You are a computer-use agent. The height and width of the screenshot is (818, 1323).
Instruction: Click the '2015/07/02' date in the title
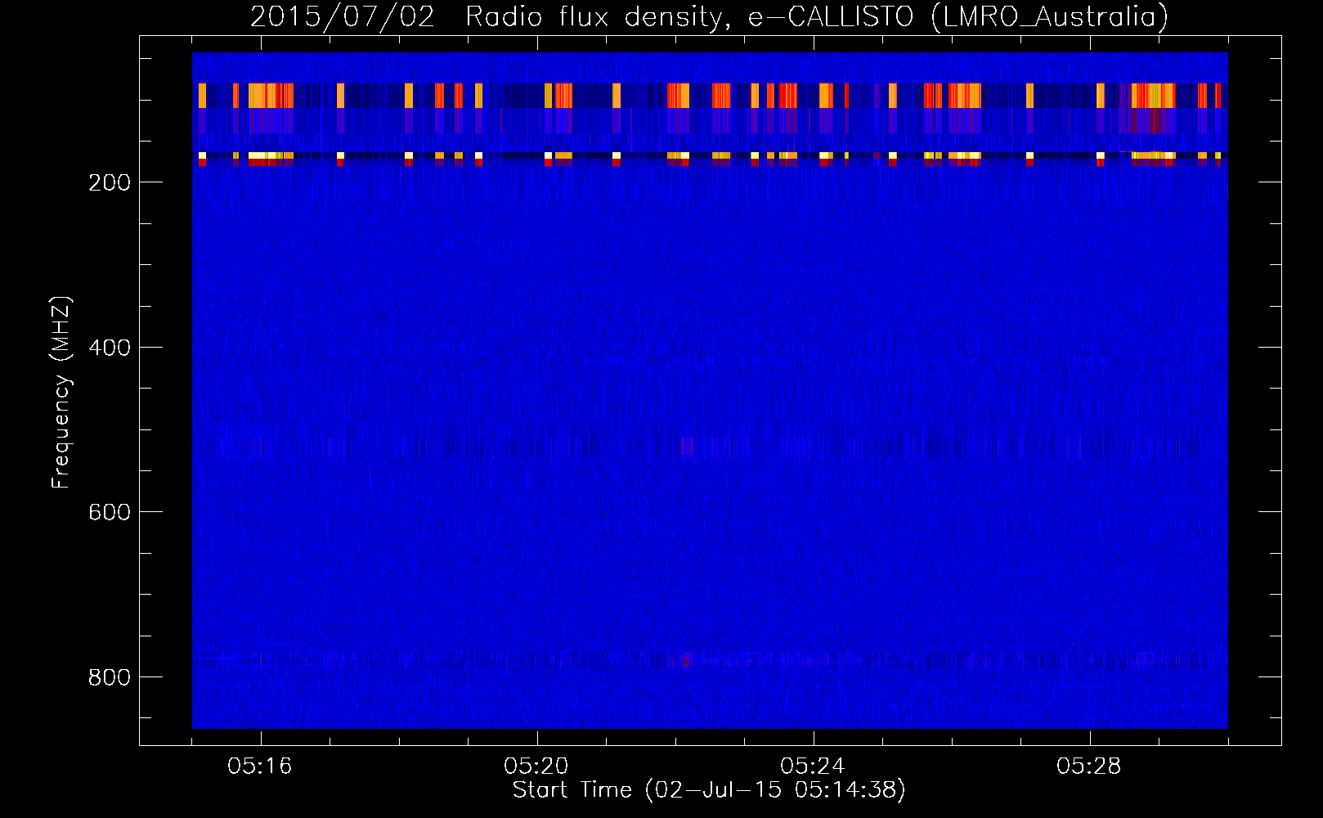click(343, 16)
